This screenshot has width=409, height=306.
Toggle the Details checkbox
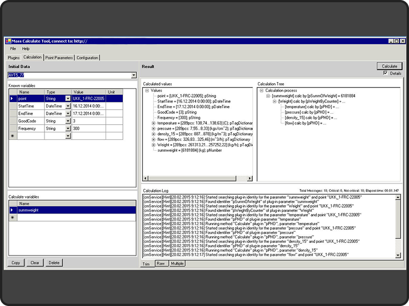(385, 73)
